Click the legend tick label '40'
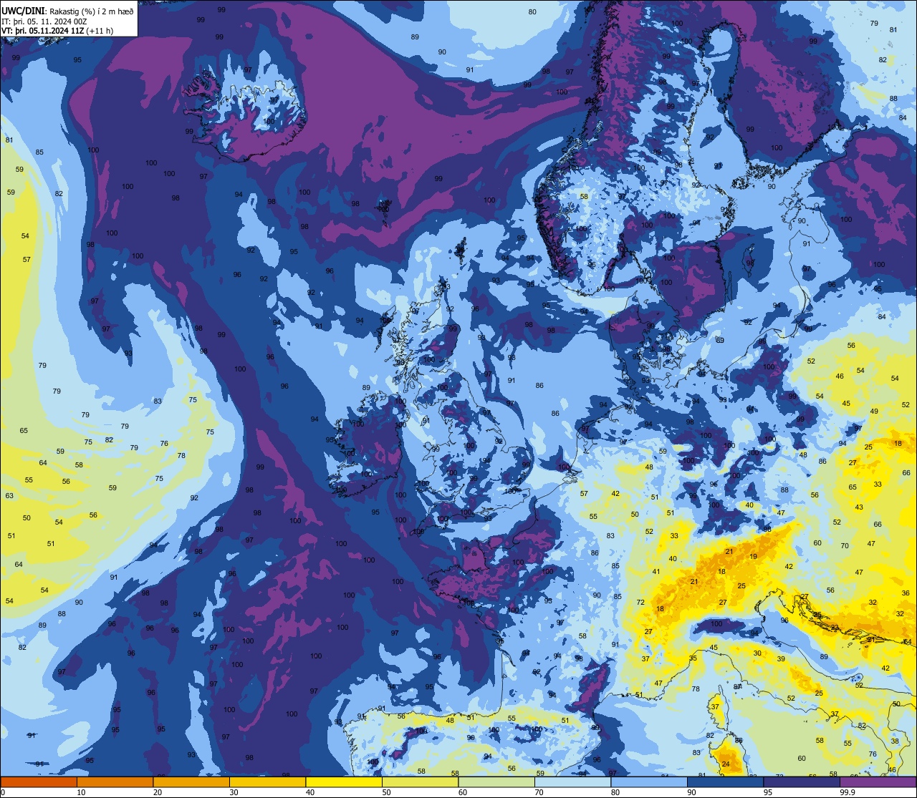This screenshot has width=917, height=798. pyautogui.click(x=310, y=792)
